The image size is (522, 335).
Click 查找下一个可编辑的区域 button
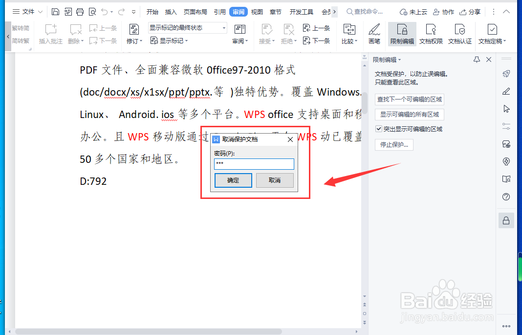pos(410,99)
